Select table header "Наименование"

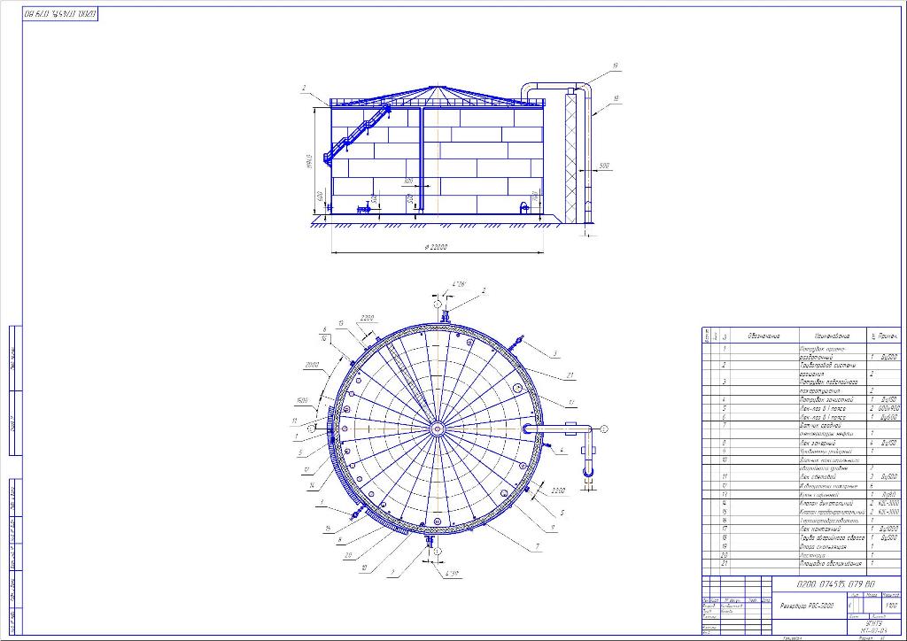(833, 336)
